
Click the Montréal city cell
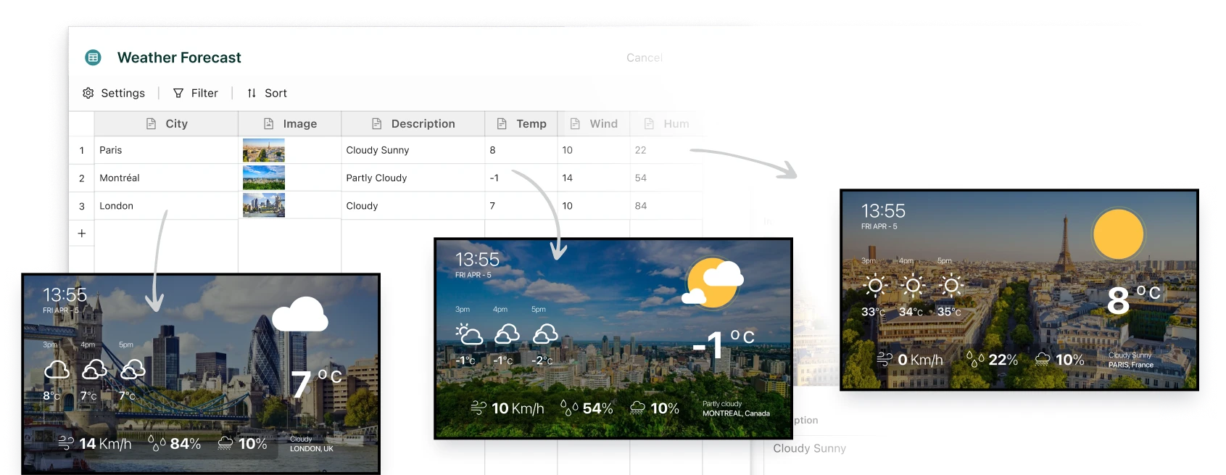[166, 178]
